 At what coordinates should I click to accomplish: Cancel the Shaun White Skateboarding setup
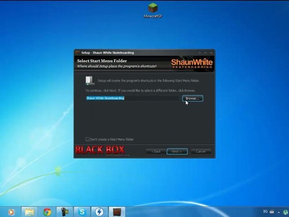201,152
